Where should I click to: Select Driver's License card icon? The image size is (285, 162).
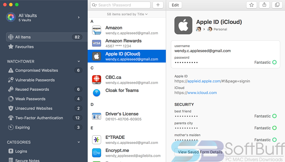(x=97, y=116)
